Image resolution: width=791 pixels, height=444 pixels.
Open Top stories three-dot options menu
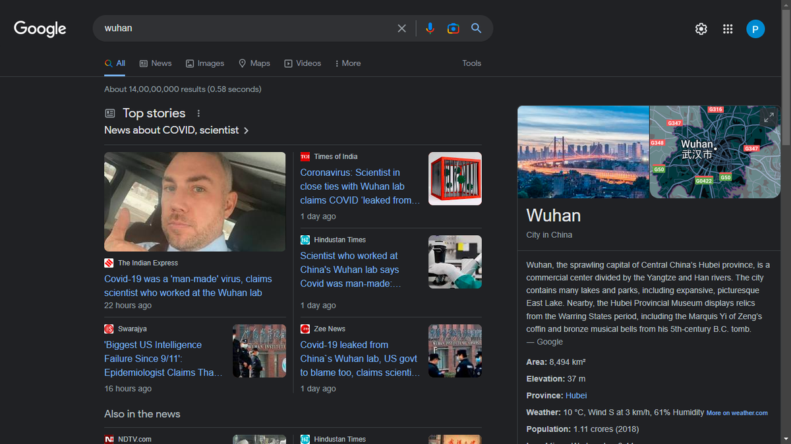pos(198,113)
